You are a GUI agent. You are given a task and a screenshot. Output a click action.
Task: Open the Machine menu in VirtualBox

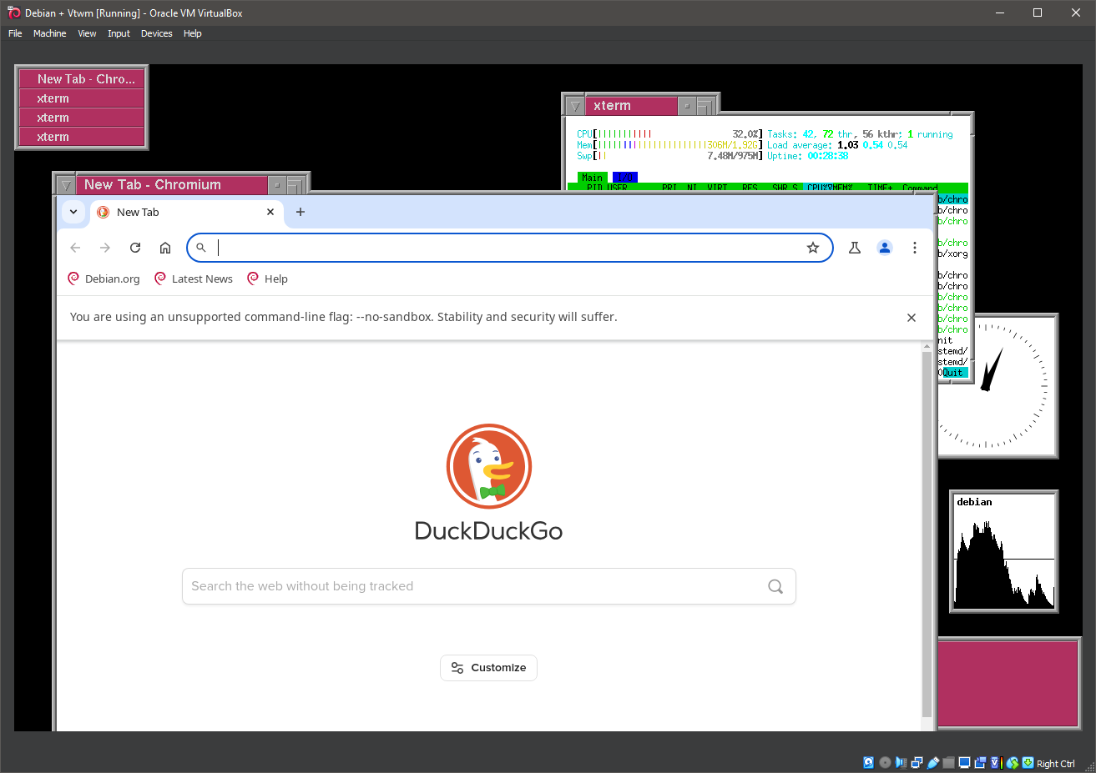[x=49, y=33]
